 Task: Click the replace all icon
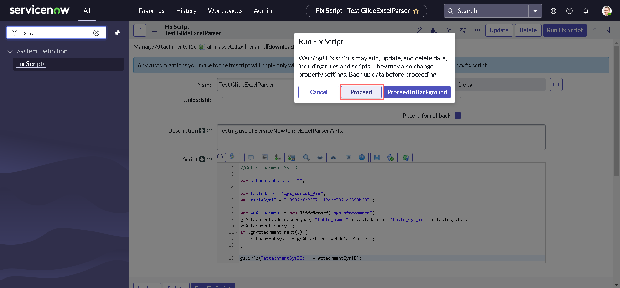(x=291, y=158)
